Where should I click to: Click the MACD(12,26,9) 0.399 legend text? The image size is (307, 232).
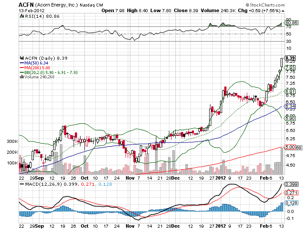click(x=51, y=184)
